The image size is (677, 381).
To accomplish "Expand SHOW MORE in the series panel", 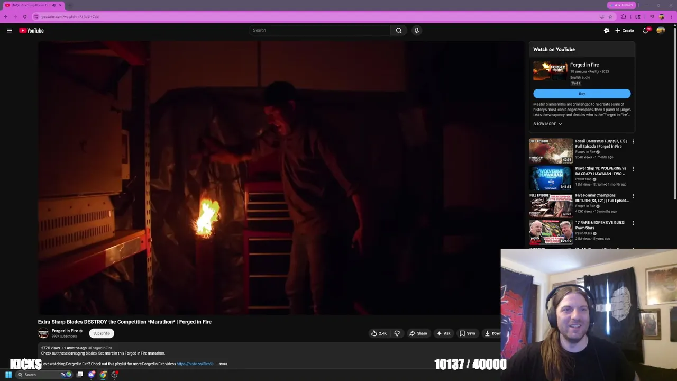I will [547, 124].
